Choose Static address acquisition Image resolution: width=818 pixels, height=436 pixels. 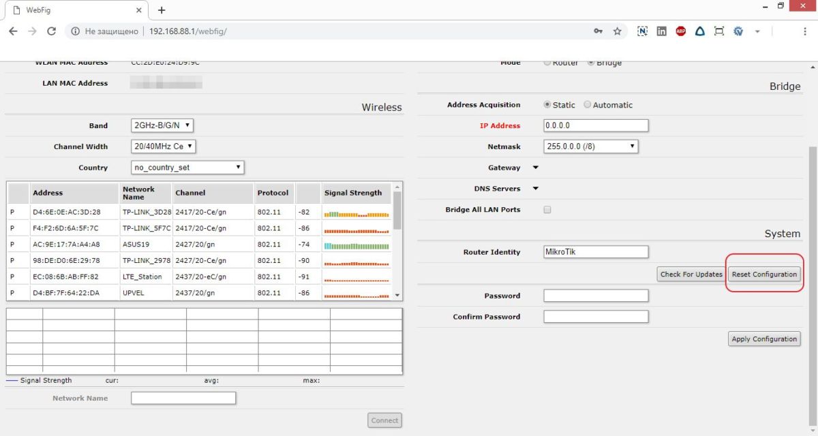[x=547, y=105]
